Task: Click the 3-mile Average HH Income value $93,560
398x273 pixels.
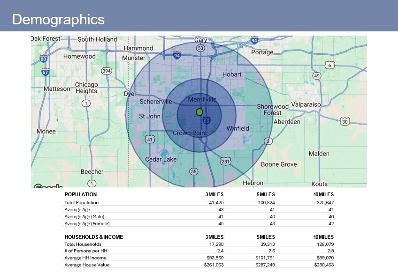Action: 214,258
